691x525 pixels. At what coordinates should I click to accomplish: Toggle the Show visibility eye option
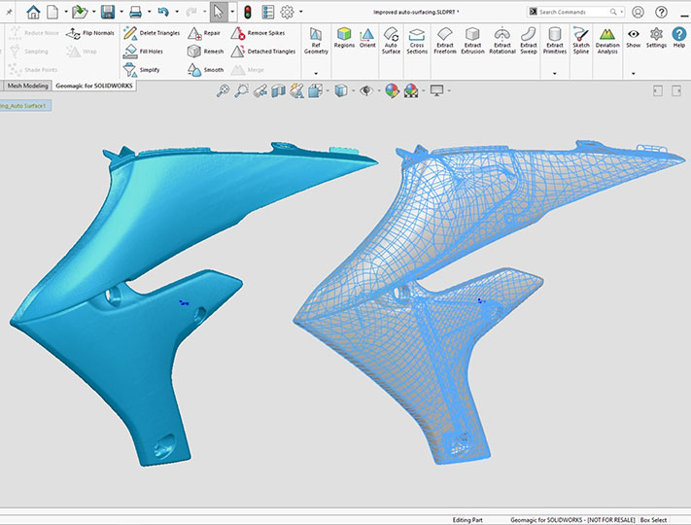634,38
